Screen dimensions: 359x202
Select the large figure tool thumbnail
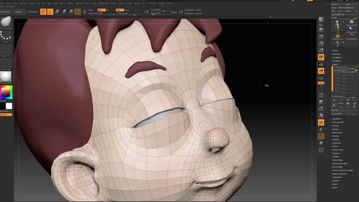[338, 25]
